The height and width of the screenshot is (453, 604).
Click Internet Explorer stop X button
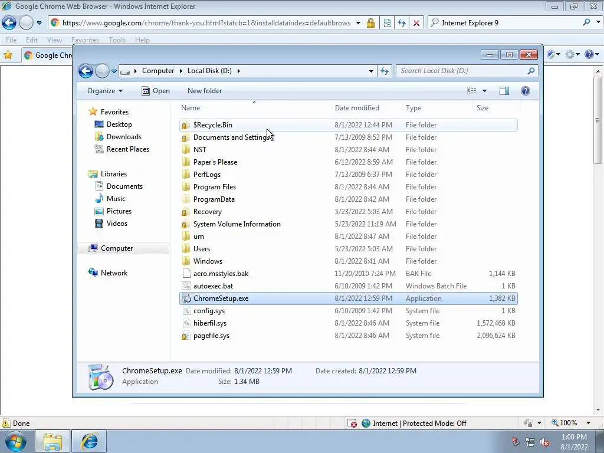pyautogui.click(x=416, y=23)
